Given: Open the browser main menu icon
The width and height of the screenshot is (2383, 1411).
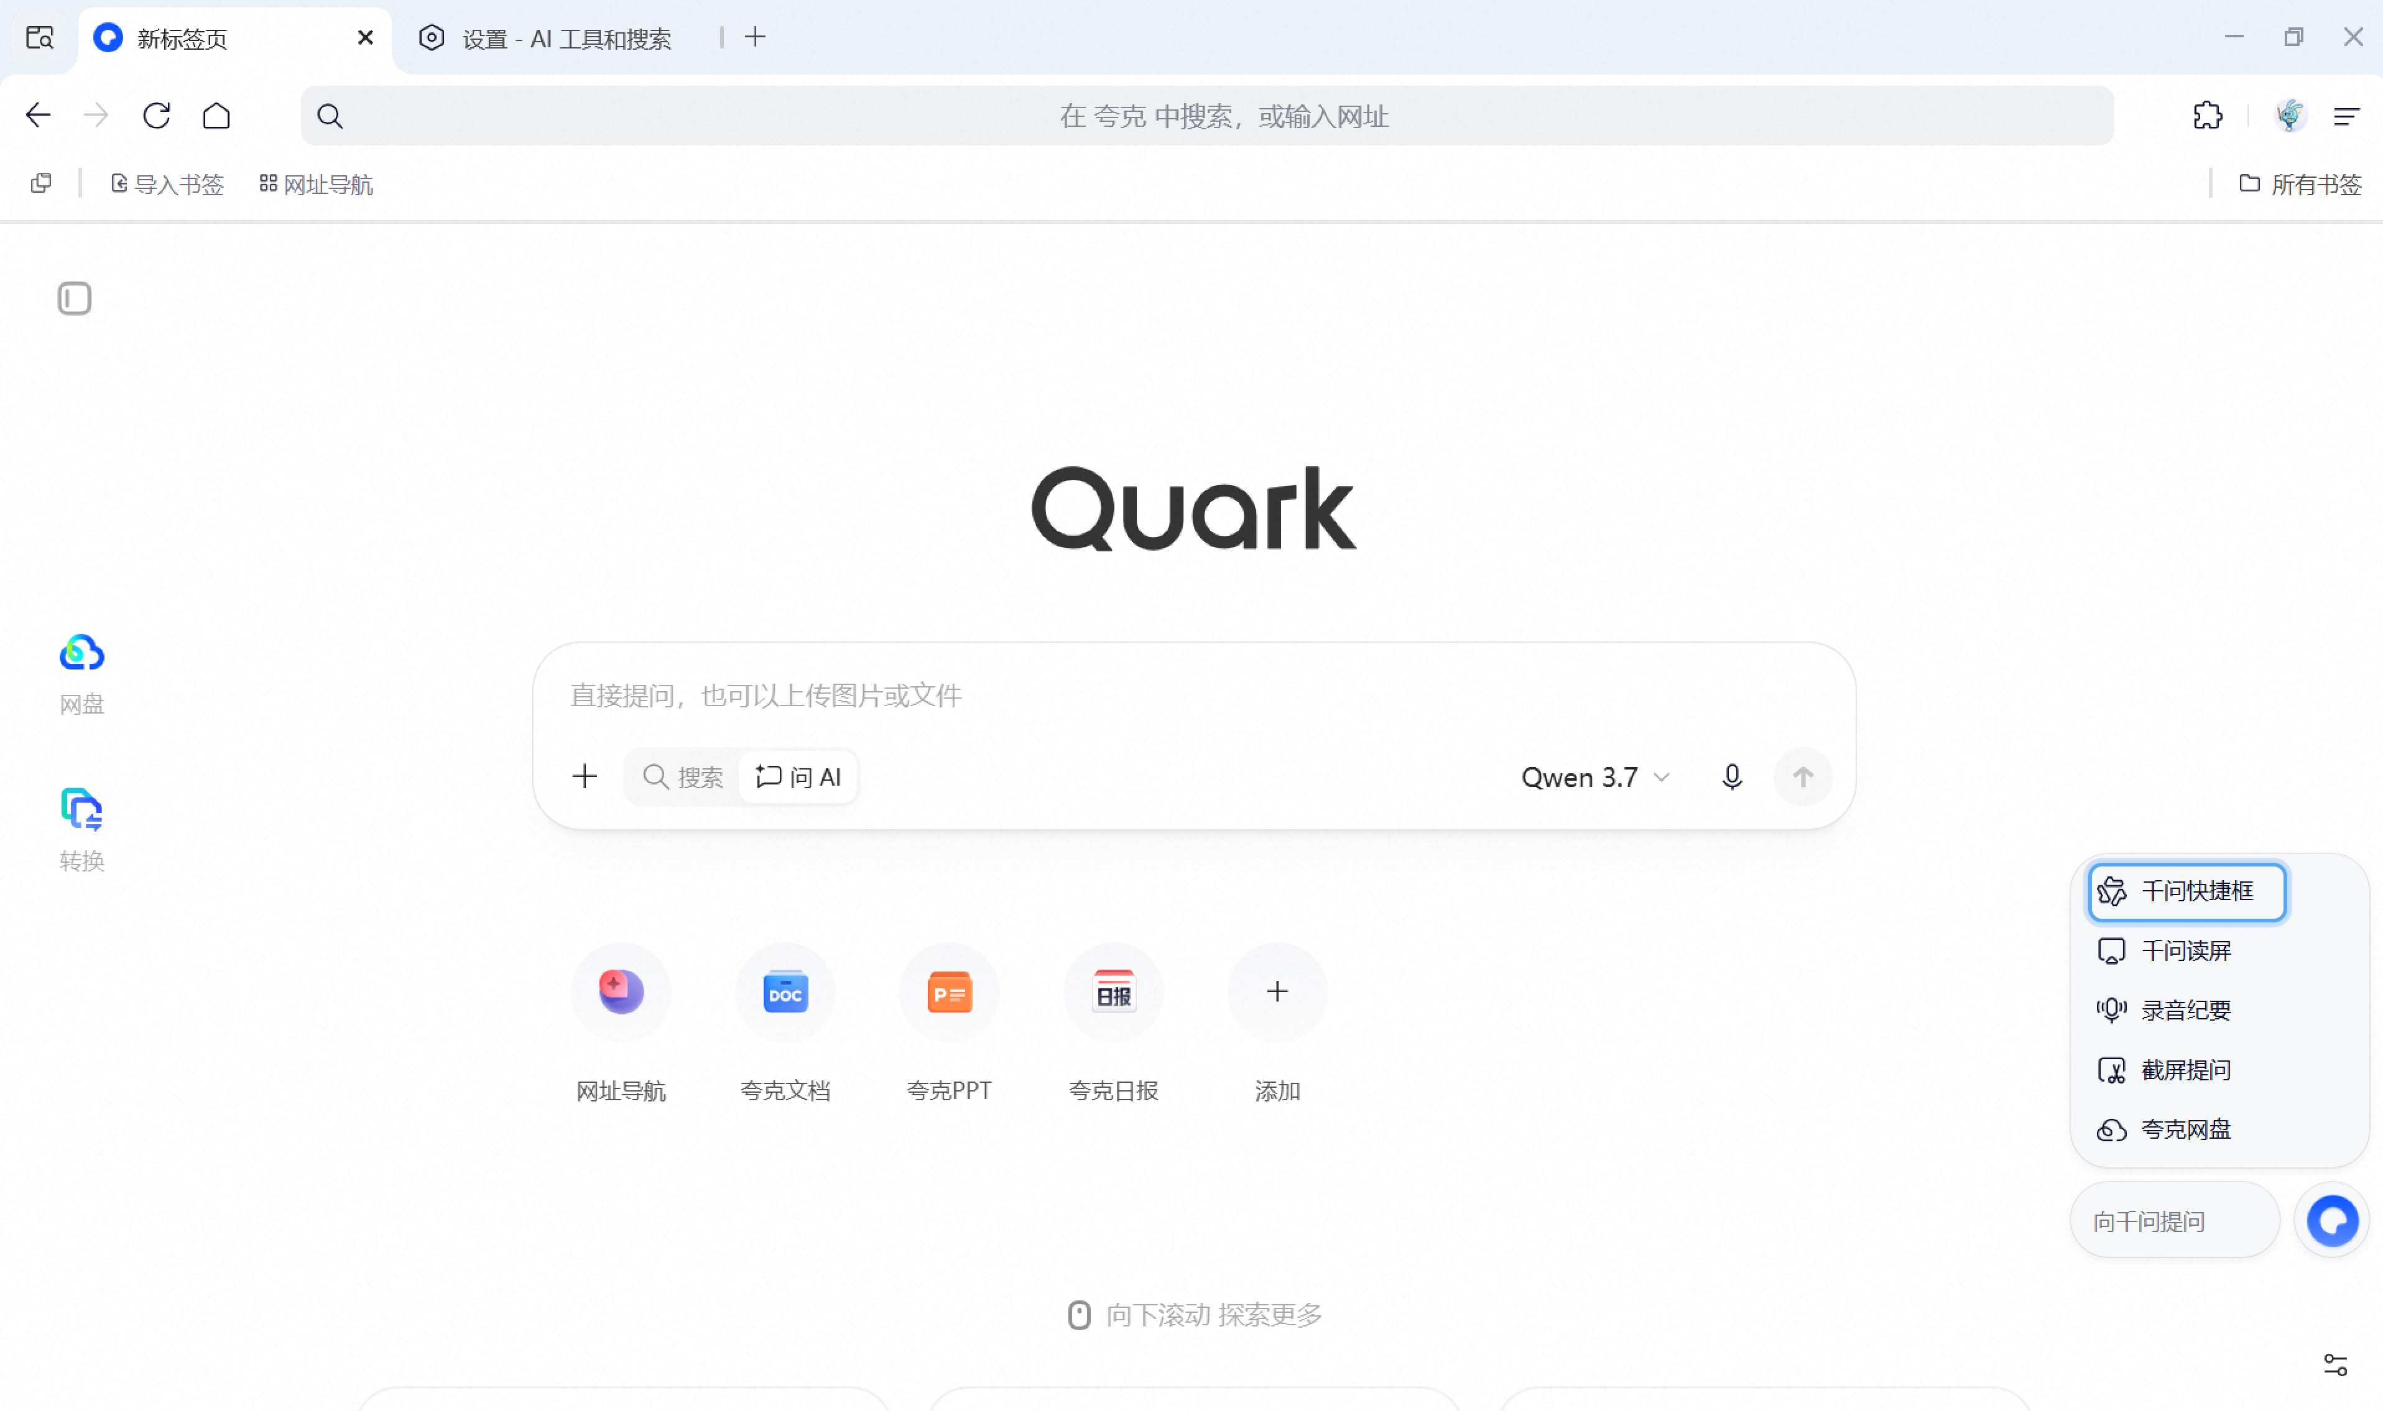Looking at the screenshot, I should (2346, 116).
